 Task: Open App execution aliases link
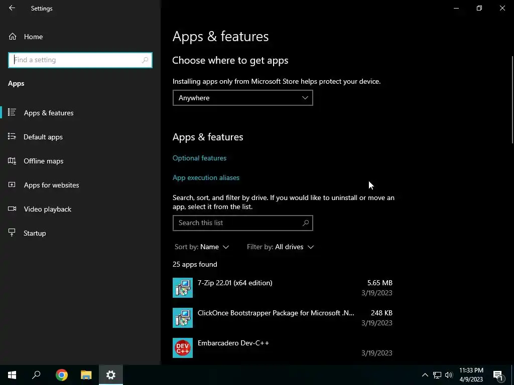(206, 178)
